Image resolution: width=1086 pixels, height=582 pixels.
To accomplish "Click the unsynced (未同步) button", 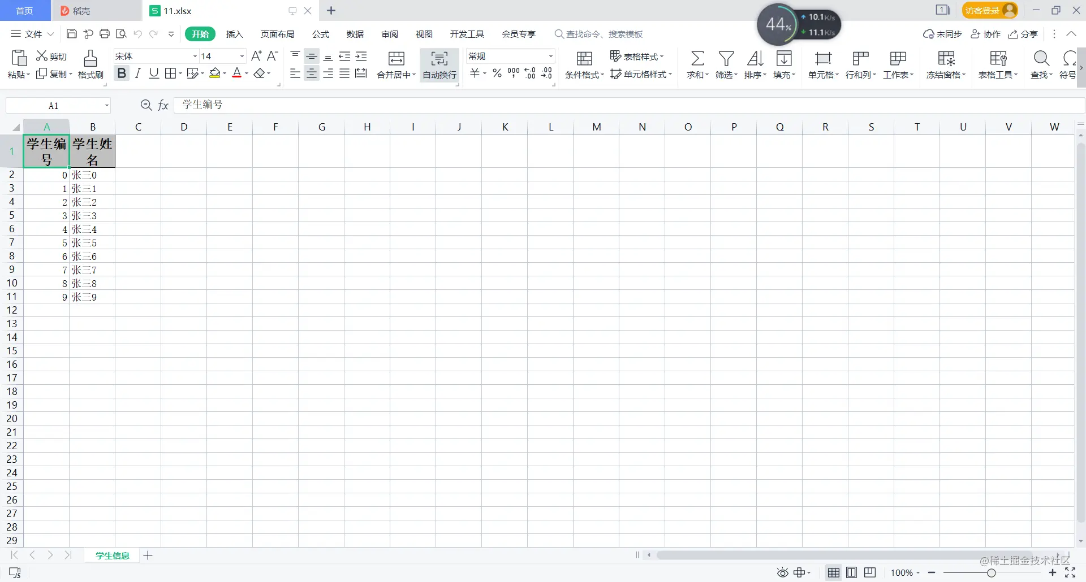I will coord(943,34).
